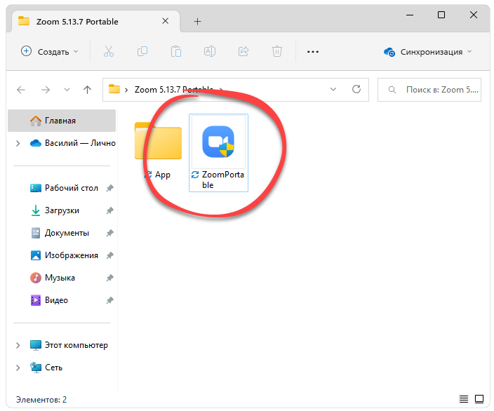
Task: Click the Delete trash bin icon
Action: (277, 51)
